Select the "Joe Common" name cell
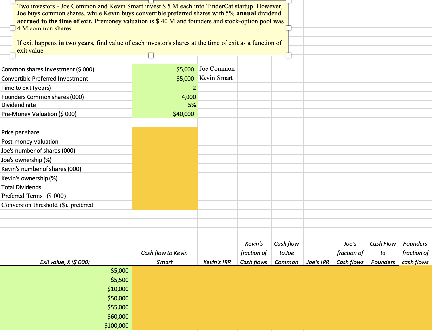The height and width of the screenshot is (331, 432). click(217, 69)
